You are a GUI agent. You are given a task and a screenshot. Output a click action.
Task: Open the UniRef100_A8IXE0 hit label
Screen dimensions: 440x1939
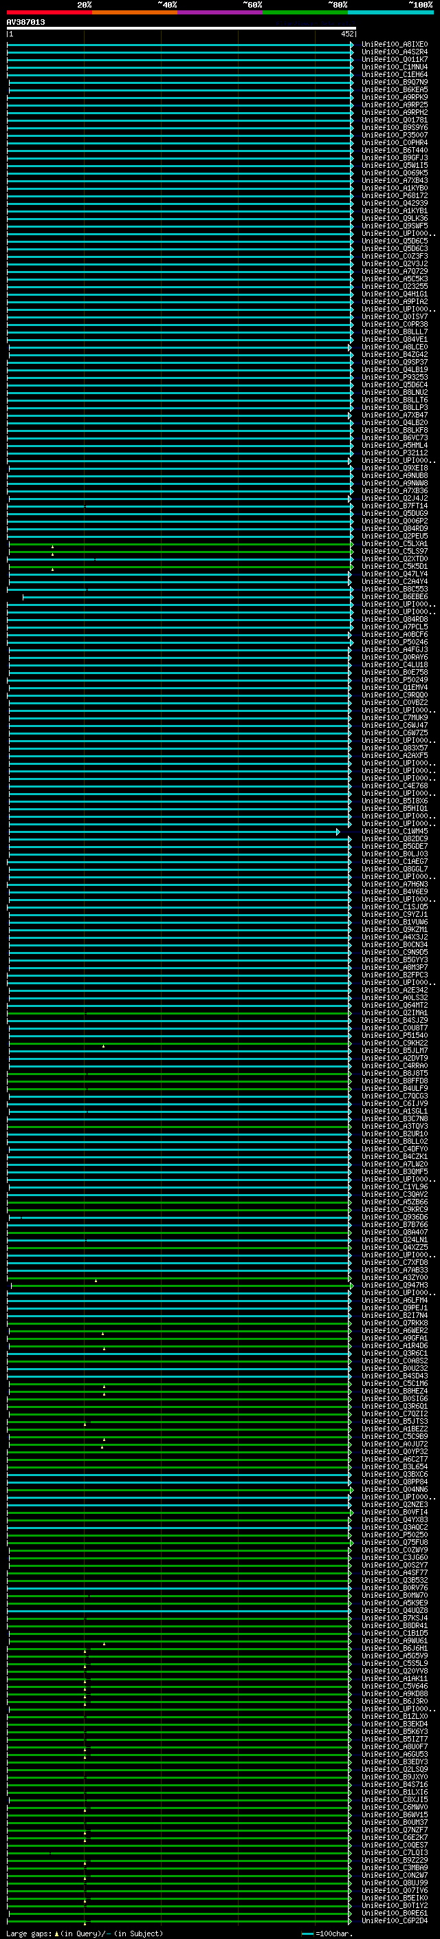coord(395,45)
